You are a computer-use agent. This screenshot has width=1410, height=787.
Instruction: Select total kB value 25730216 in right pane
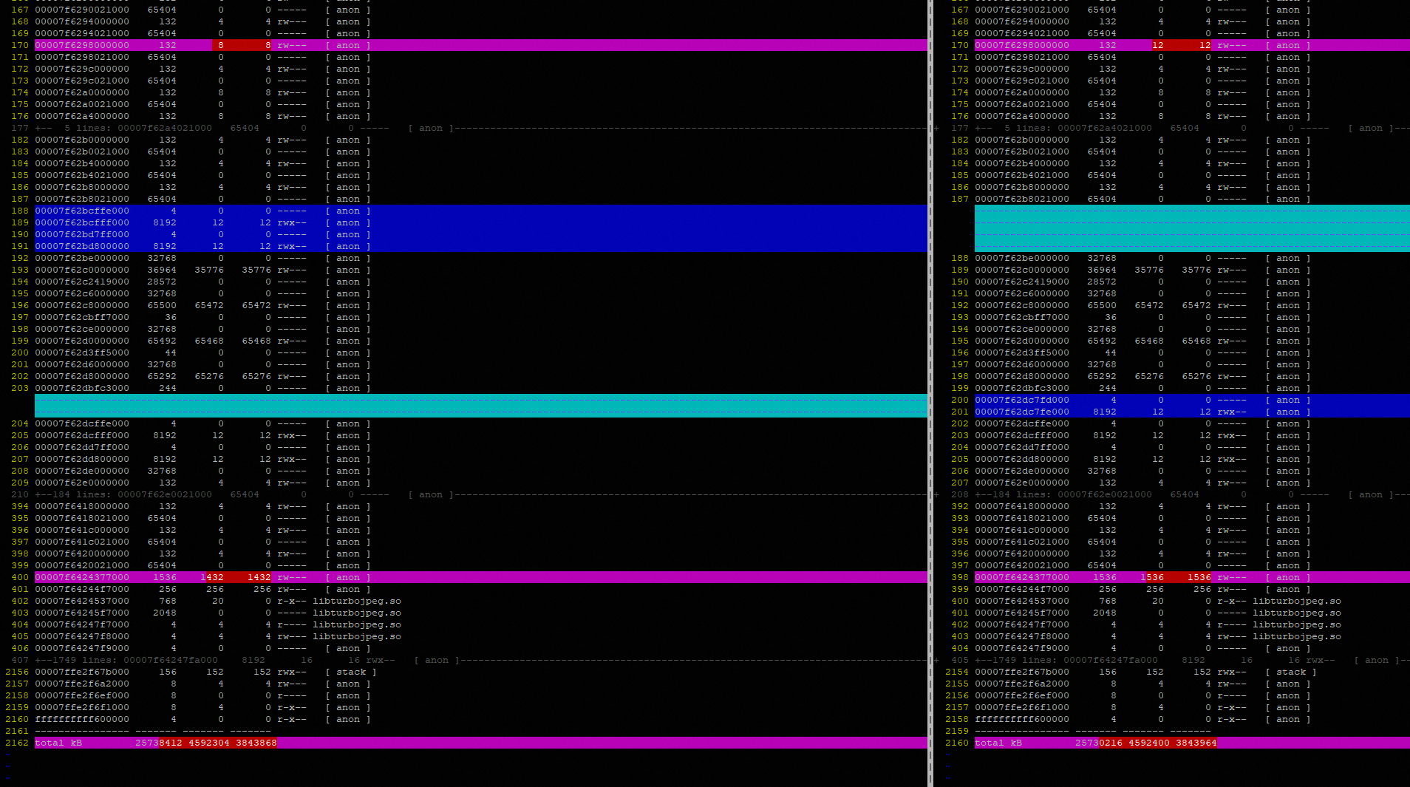click(1099, 743)
